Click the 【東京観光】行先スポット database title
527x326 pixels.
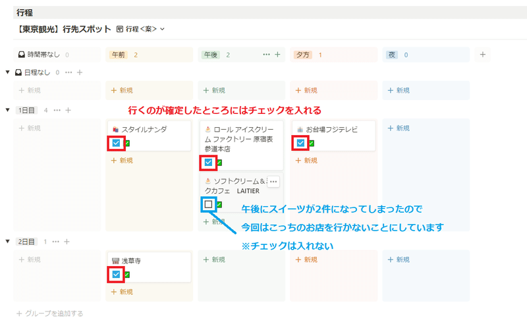63,29
